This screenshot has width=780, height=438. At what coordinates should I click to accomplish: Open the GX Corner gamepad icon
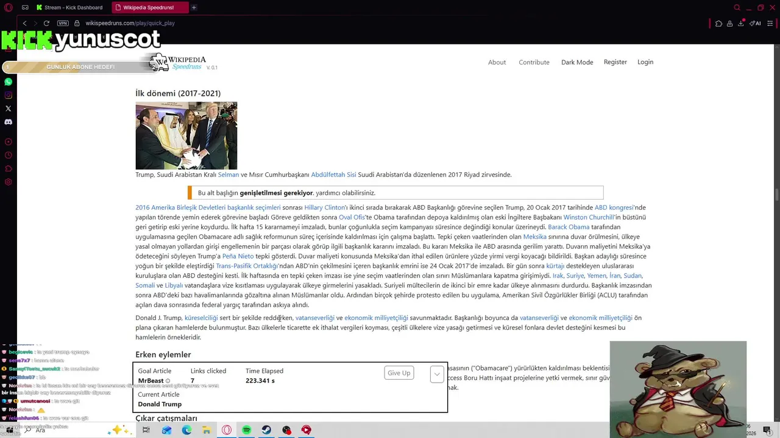[25, 8]
